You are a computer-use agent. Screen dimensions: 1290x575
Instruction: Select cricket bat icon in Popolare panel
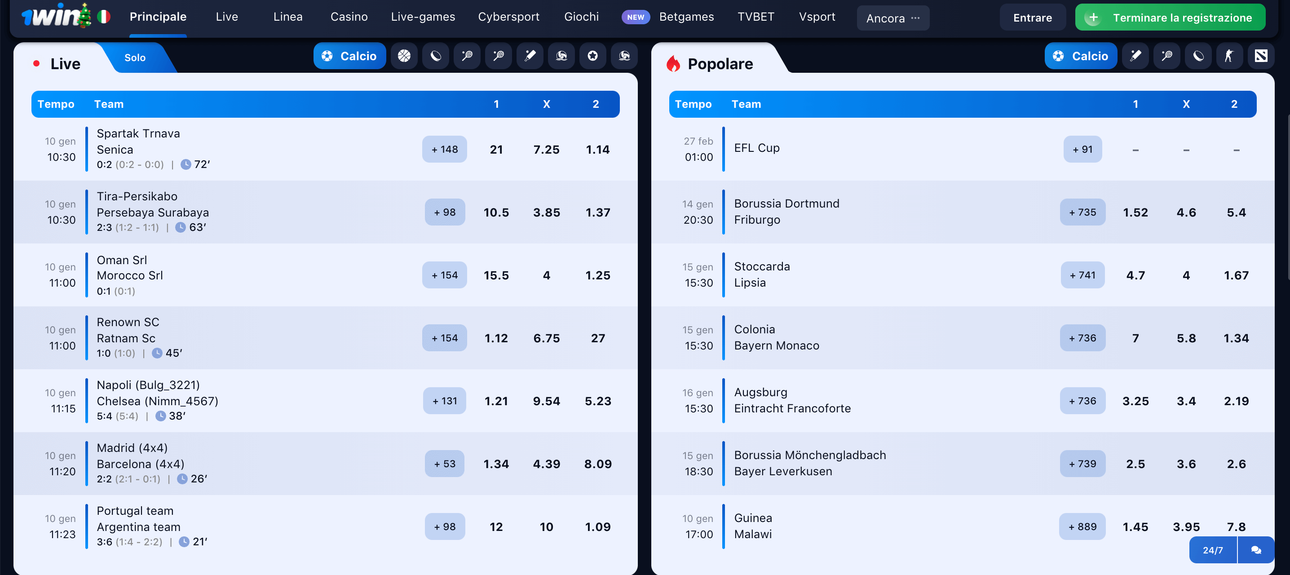(x=1135, y=56)
